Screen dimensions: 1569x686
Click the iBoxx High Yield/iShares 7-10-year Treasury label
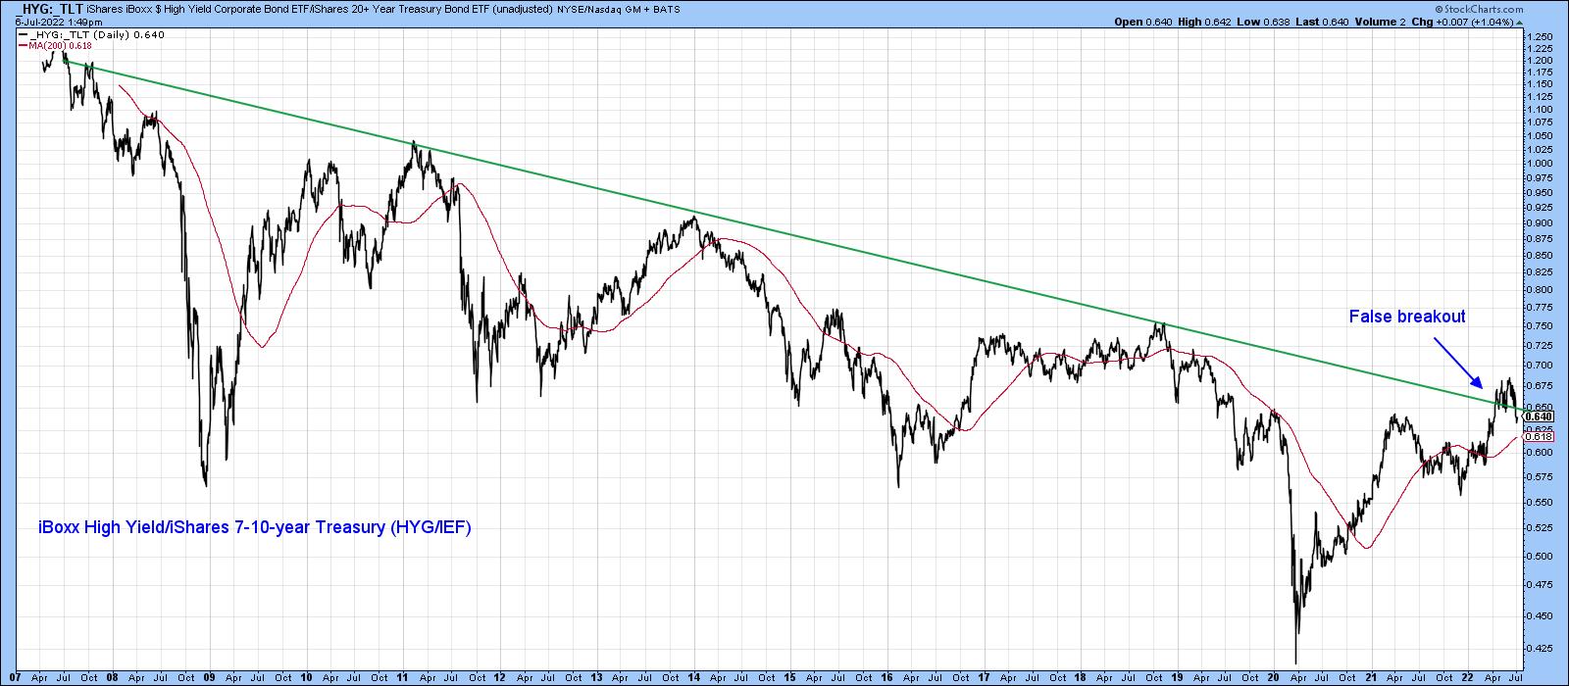click(x=255, y=527)
